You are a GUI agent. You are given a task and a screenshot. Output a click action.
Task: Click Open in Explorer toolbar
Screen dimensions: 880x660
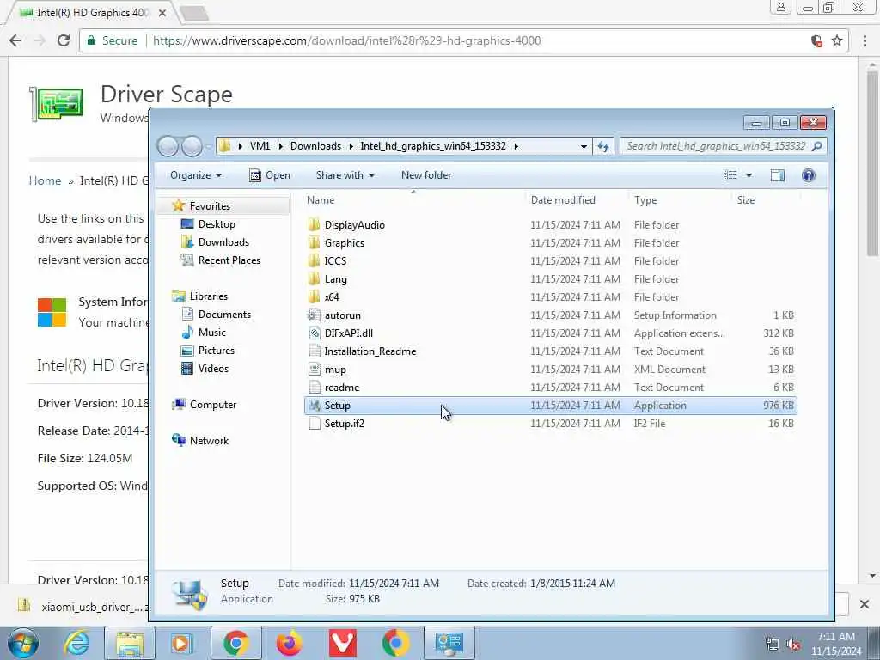click(269, 175)
